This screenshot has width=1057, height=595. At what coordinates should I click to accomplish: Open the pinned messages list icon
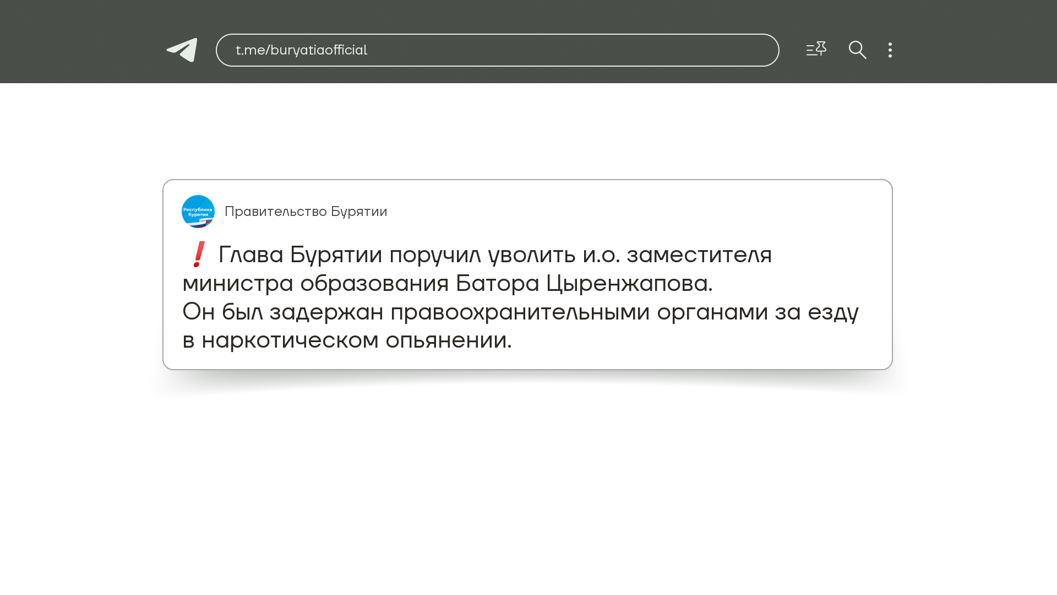[x=816, y=50]
